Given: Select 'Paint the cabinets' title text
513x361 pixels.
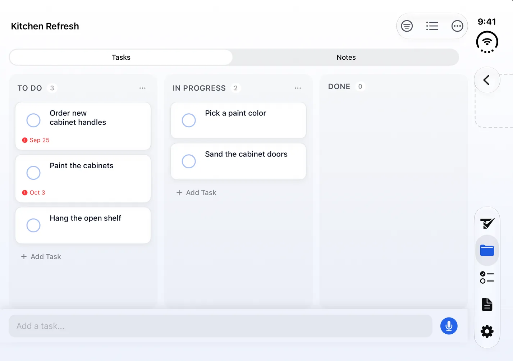Looking at the screenshot, I should click(x=82, y=166).
